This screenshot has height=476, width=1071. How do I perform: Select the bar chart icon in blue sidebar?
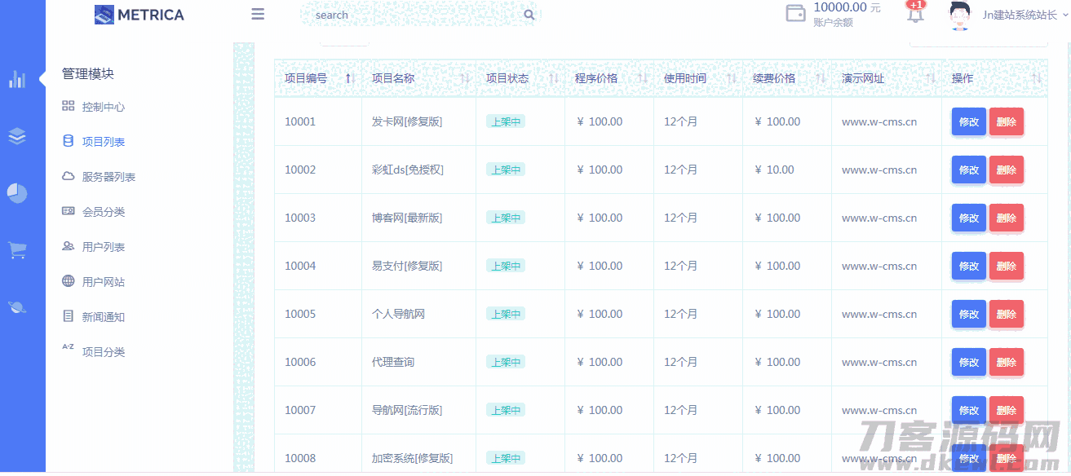[15, 79]
